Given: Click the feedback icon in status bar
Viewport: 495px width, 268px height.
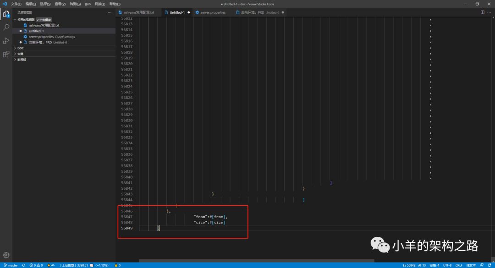Looking at the screenshot, I should click(482, 265).
